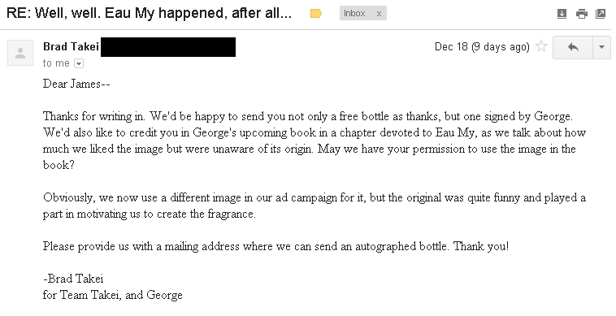Remove the Inbox label with its x
This screenshot has height=316, width=616.
point(379,13)
